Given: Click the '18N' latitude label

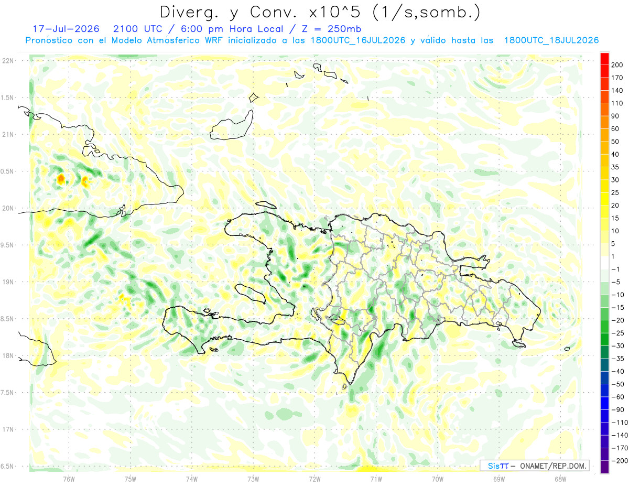Looking at the screenshot, I should (x=7, y=355).
